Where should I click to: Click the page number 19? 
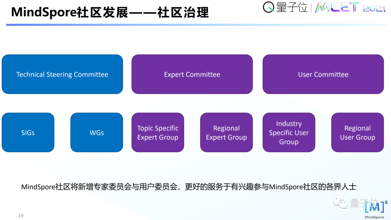point(21,215)
